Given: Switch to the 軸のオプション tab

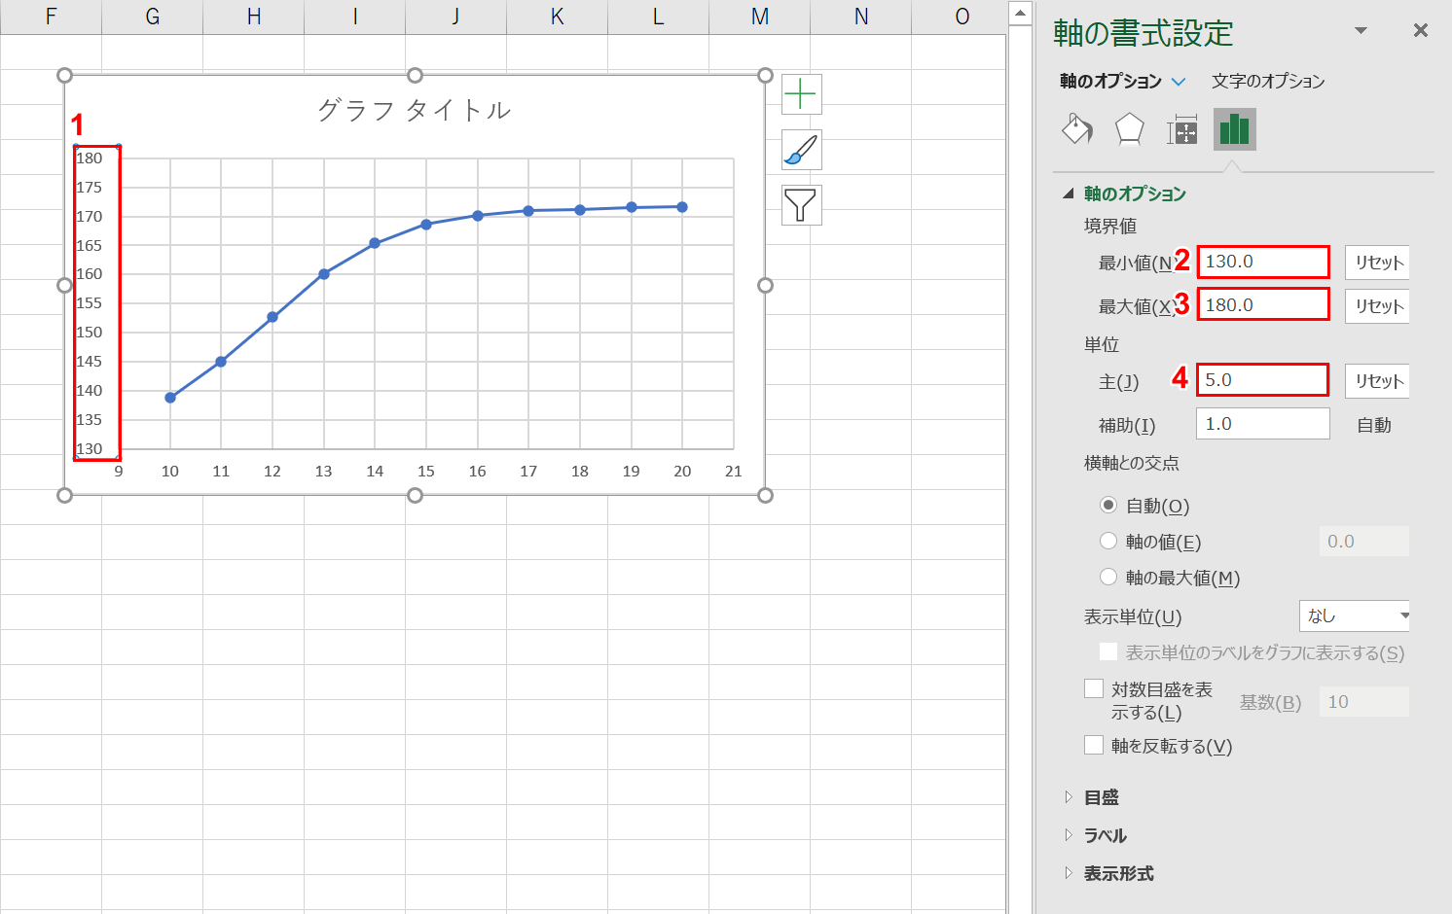Looking at the screenshot, I should click(x=1110, y=82).
